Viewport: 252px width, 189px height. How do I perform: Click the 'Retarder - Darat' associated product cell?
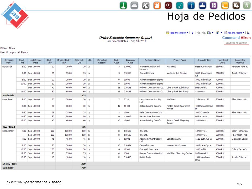click(240, 68)
